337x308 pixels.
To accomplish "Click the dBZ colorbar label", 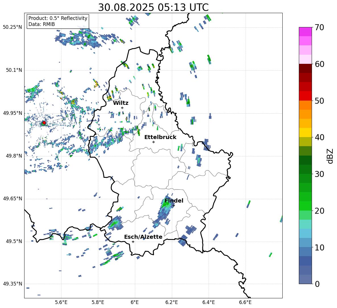I will [x=330, y=156].
